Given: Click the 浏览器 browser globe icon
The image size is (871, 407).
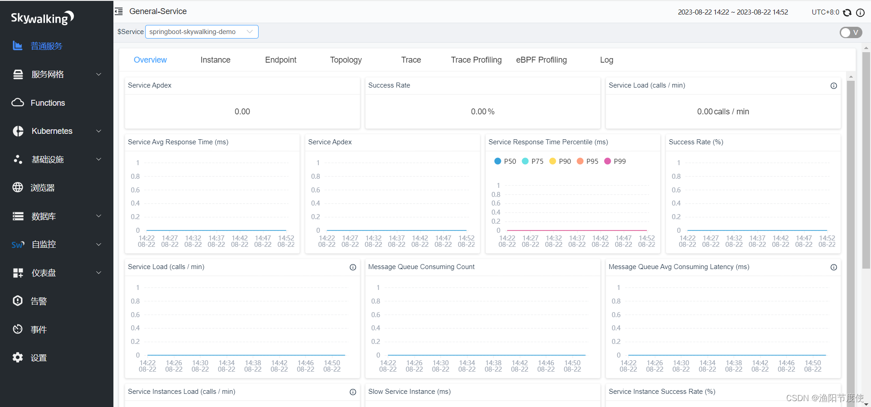Looking at the screenshot, I should pos(18,187).
